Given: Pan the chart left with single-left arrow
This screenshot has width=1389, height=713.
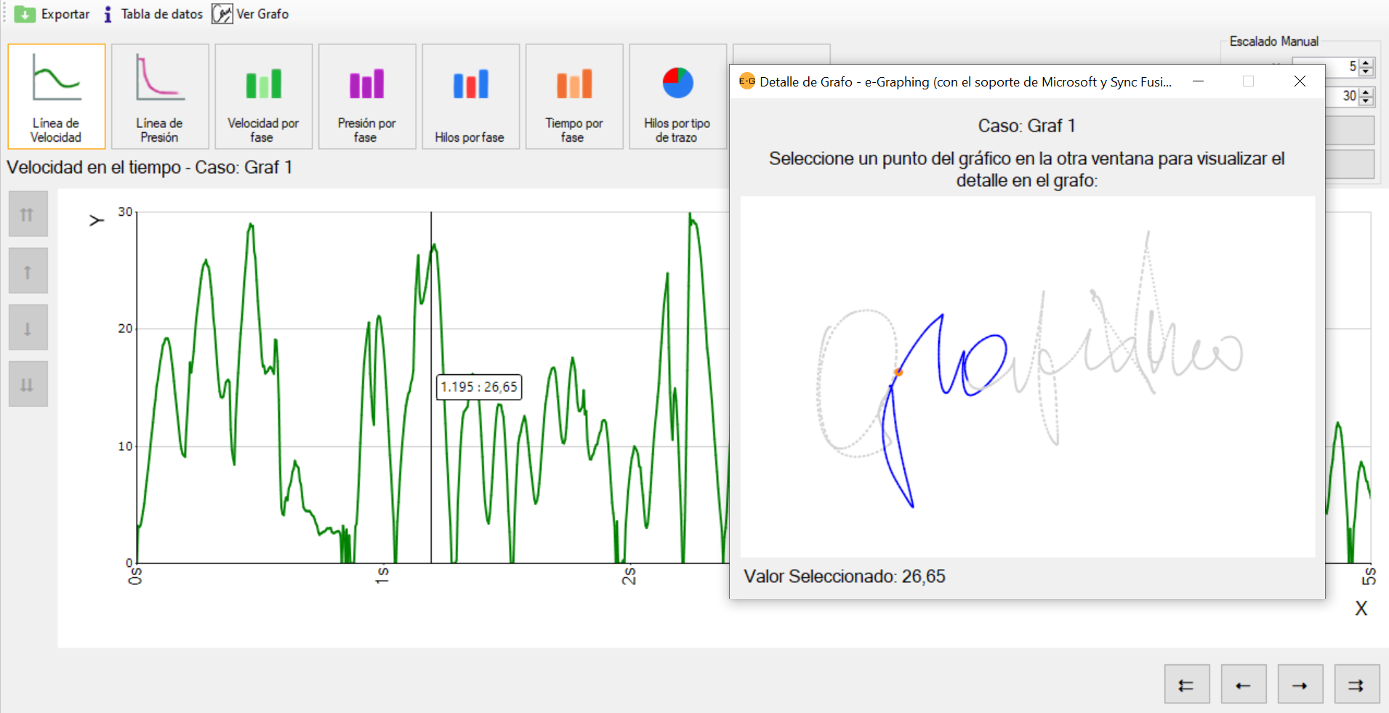Looking at the screenshot, I should [x=1243, y=685].
